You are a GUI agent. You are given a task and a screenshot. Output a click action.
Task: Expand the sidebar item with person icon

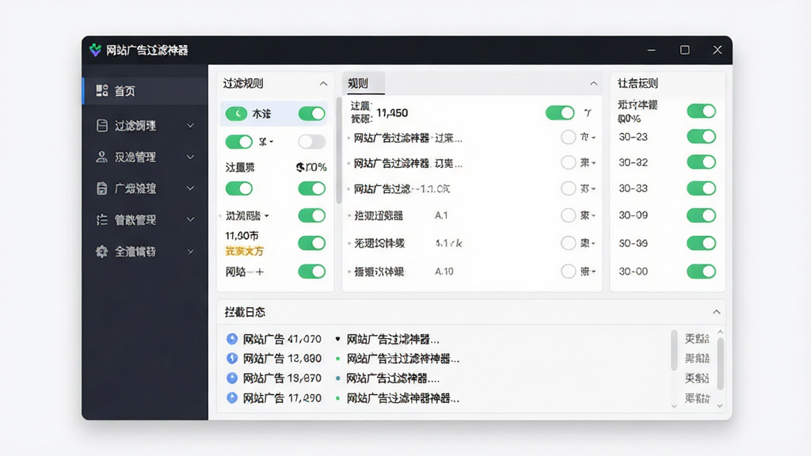(190, 158)
